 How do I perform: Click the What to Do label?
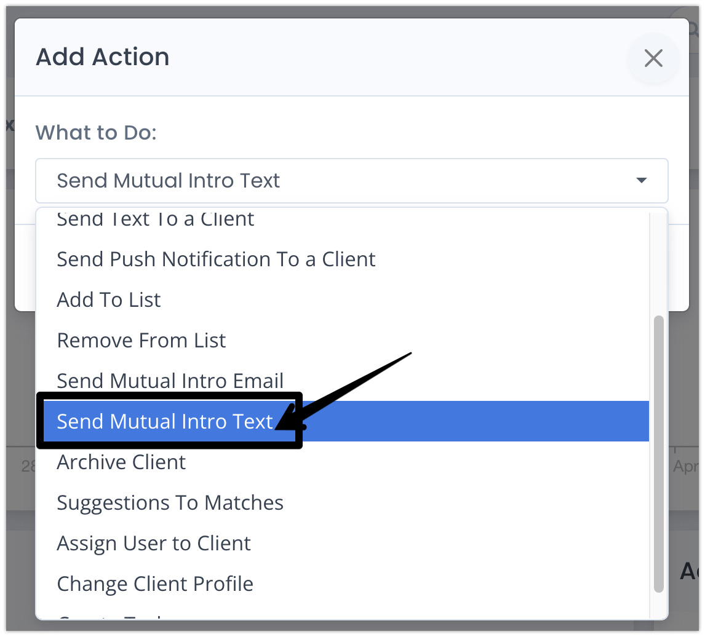96,132
